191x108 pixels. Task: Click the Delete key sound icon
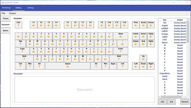point(136,44)
